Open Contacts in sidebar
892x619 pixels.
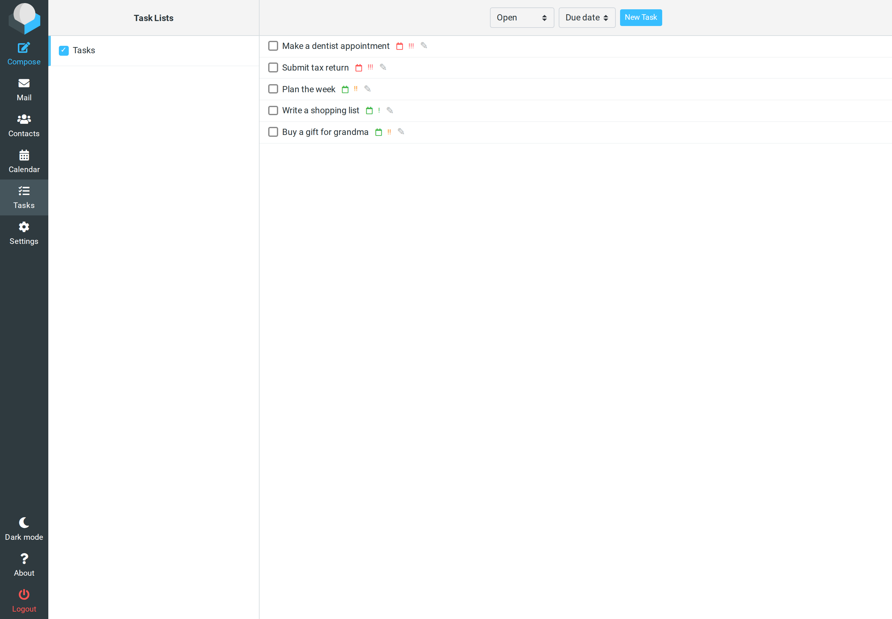tap(24, 126)
